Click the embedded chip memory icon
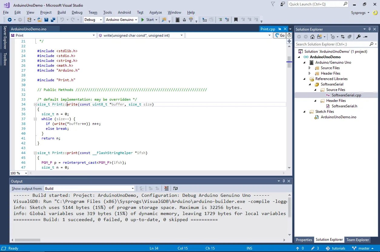380x252 pixels. point(178,20)
